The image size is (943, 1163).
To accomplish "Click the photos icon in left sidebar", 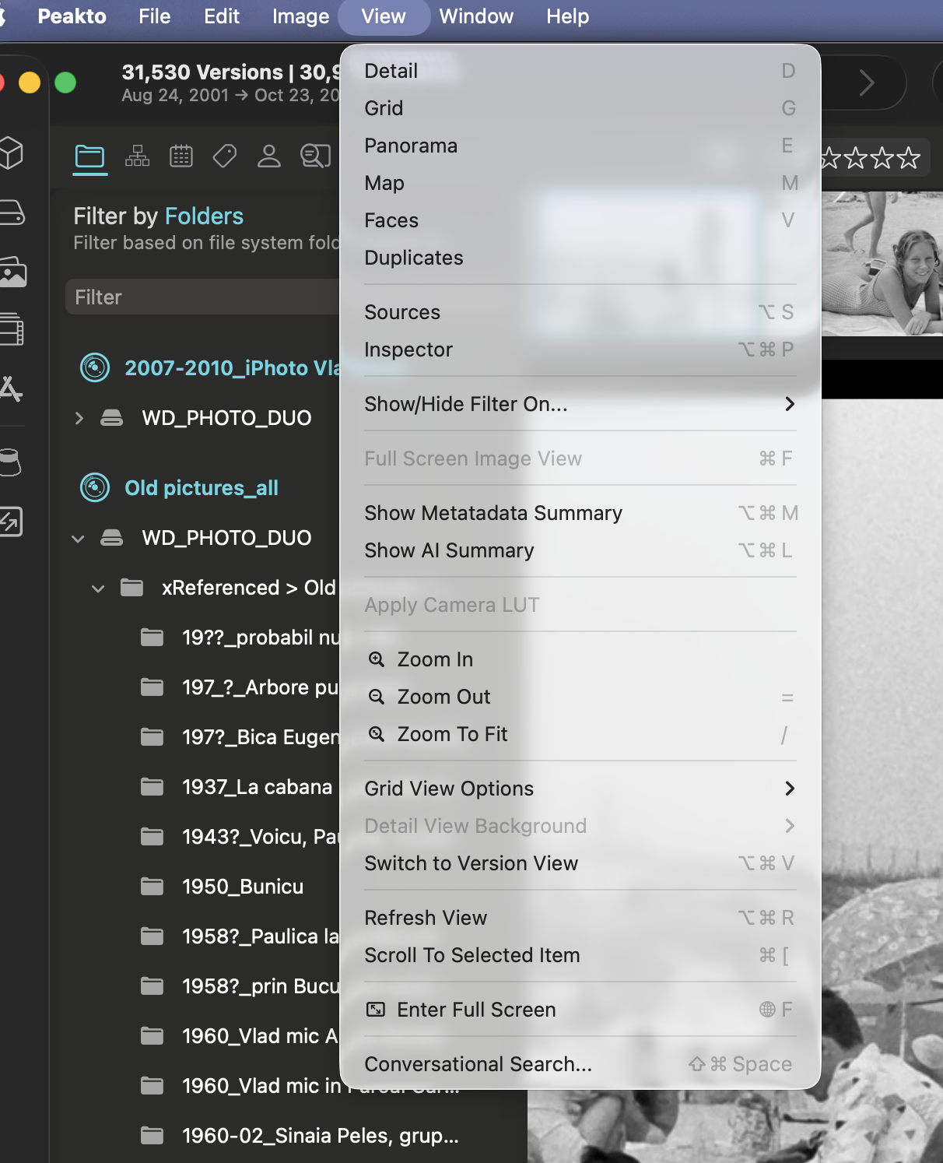I will [x=12, y=272].
